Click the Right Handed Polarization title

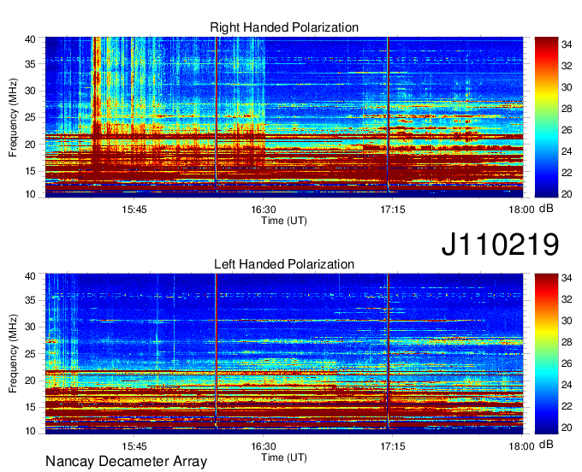click(x=284, y=27)
